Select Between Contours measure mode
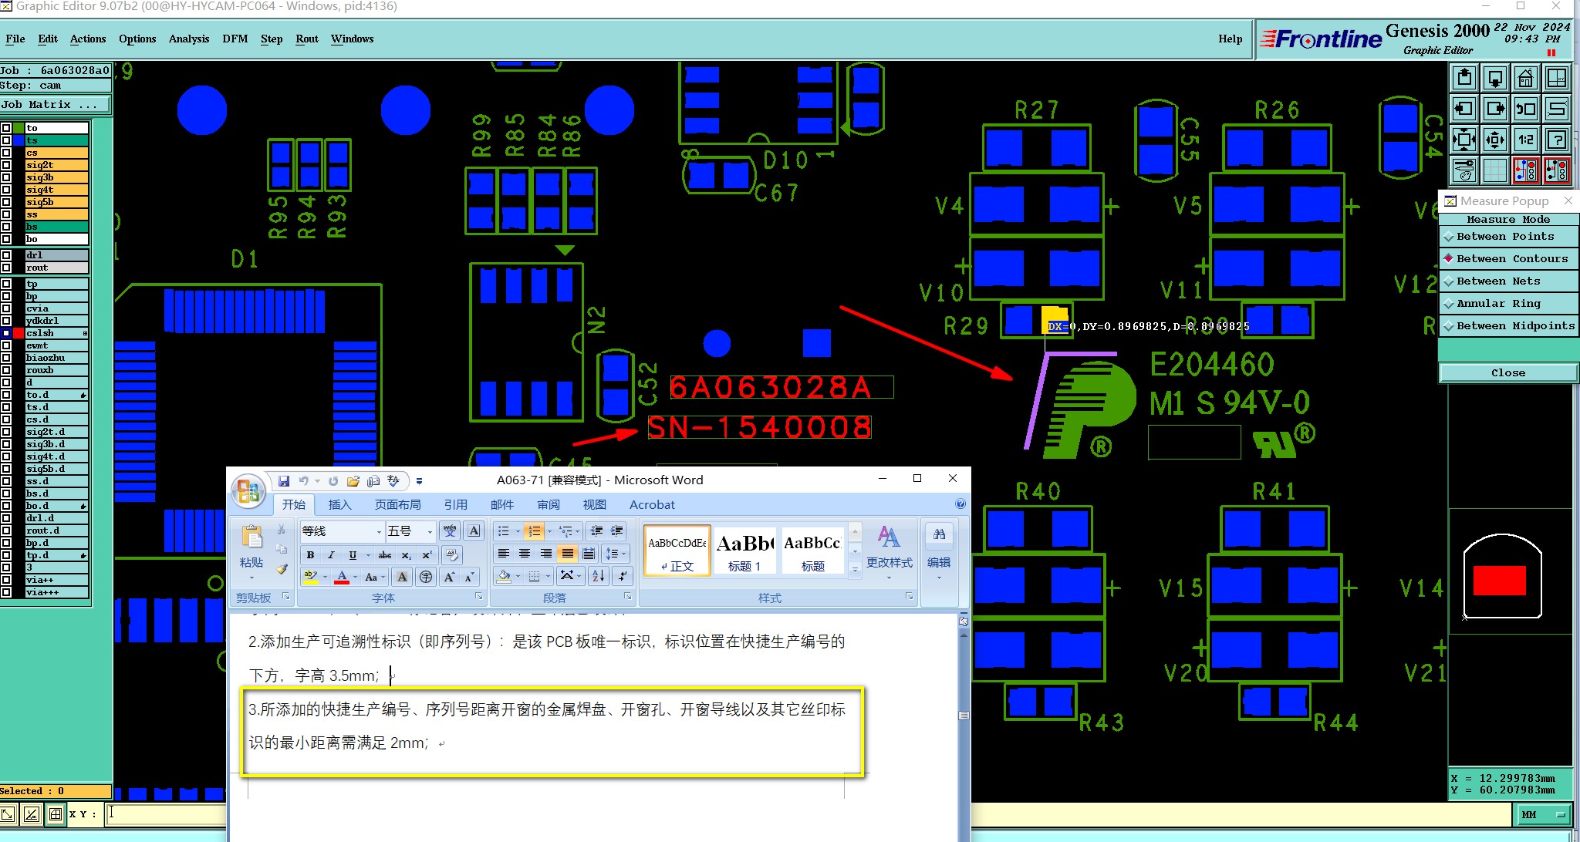This screenshot has height=842, width=1580. [x=1508, y=259]
